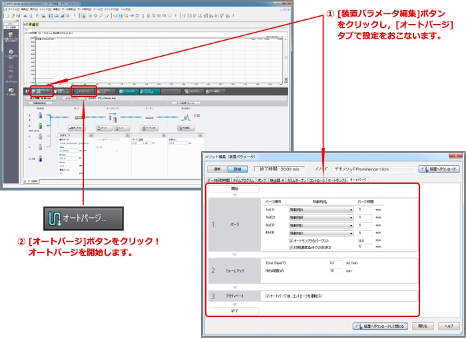Click the large オートパージ... button callout
The width and height of the screenshot is (466, 339).
(83, 218)
